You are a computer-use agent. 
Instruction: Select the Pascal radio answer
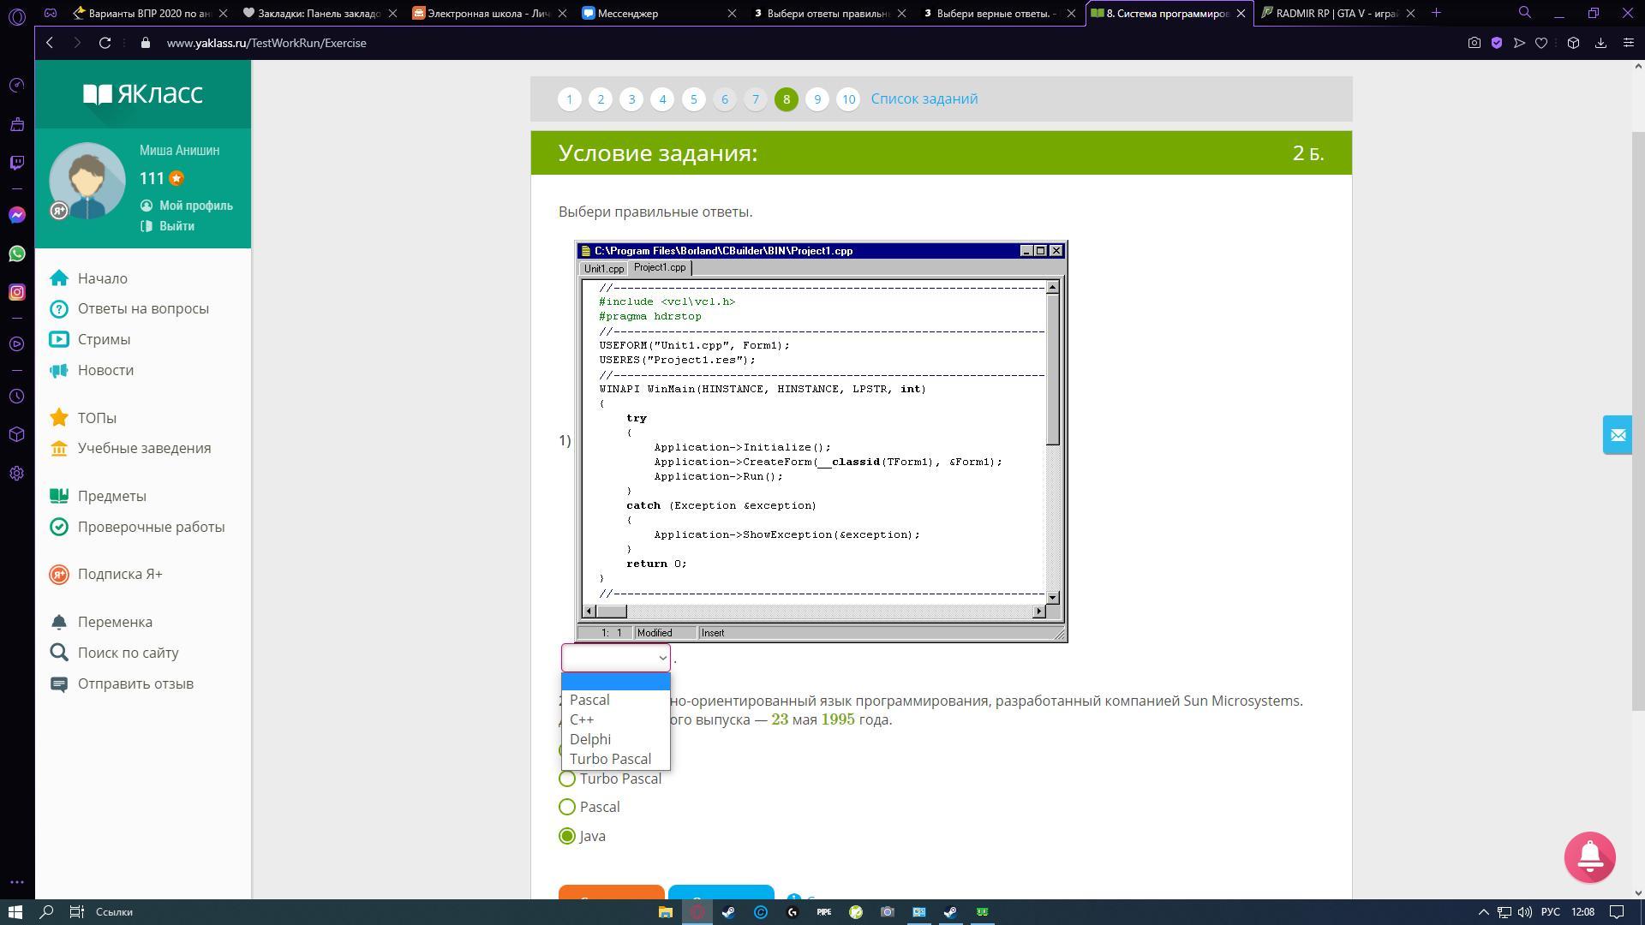(567, 807)
